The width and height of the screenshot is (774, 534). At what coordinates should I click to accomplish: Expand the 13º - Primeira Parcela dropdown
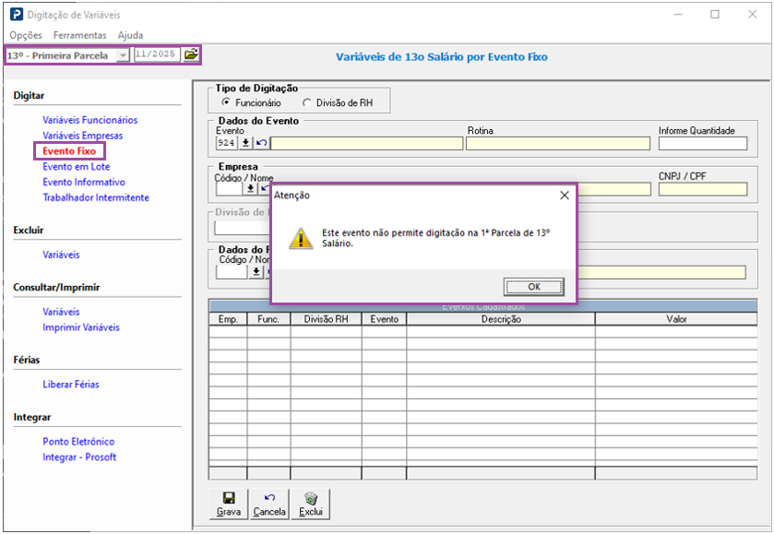point(123,55)
